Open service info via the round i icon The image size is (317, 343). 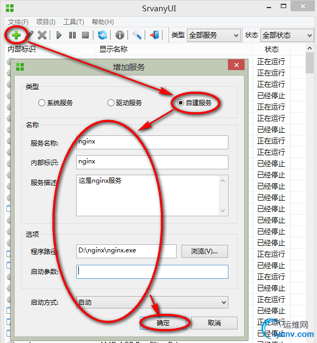(x=119, y=35)
